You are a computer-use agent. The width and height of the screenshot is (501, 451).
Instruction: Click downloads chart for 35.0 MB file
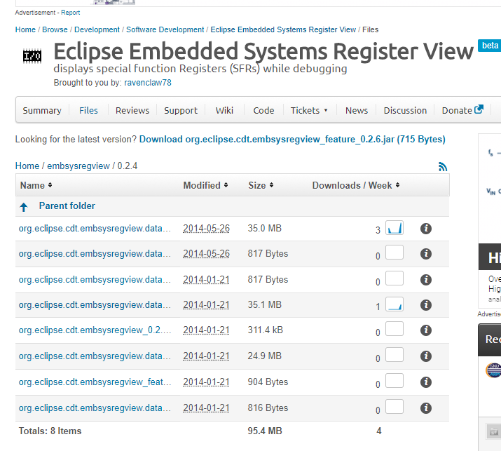pos(394,227)
